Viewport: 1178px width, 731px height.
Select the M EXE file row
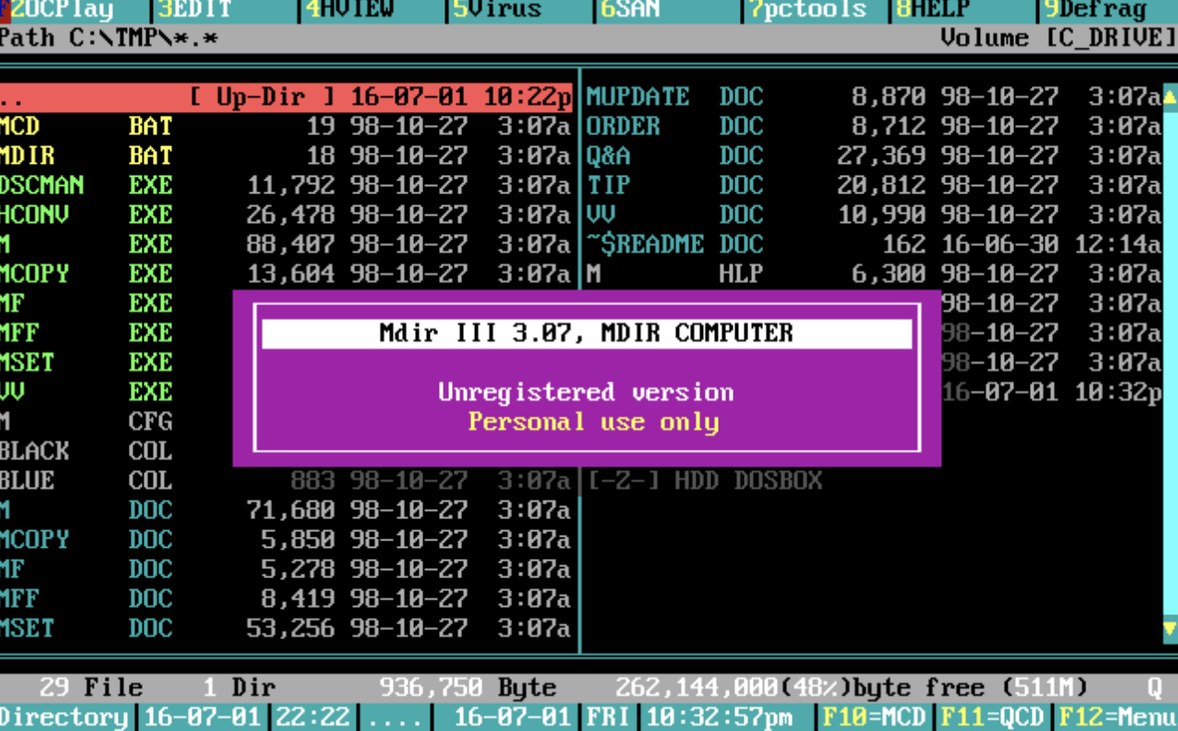[286, 245]
